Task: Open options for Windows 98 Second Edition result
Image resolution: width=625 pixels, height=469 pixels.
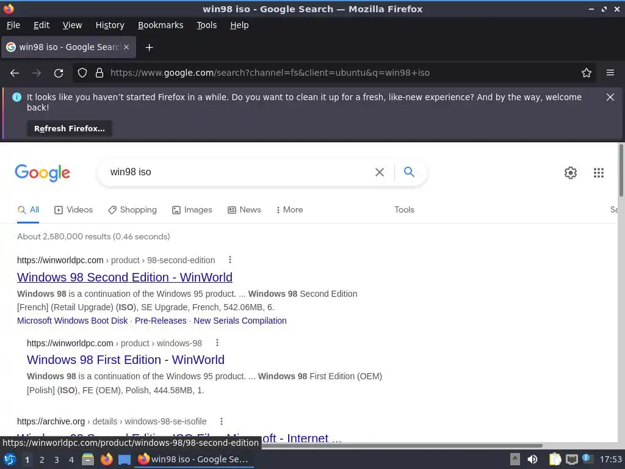Action: tap(230, 260)
